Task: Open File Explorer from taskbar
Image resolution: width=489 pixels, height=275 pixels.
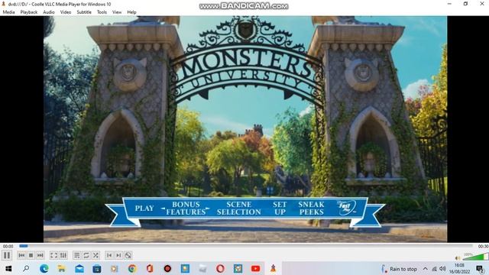Action: pos(61,268)
